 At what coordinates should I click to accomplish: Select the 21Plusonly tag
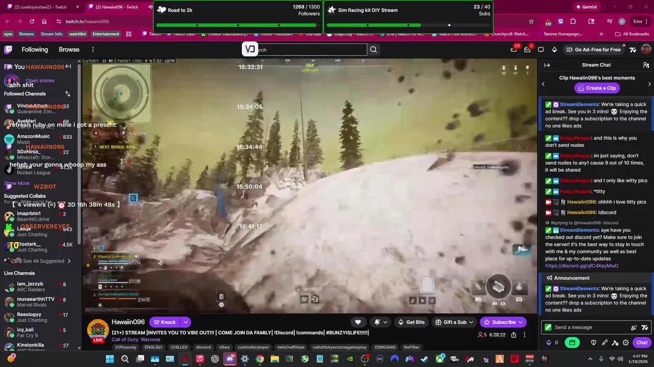(x=126, y=347)
